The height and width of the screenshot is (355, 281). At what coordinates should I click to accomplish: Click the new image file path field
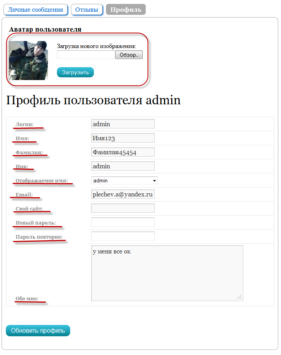click(x=86, y=55)
